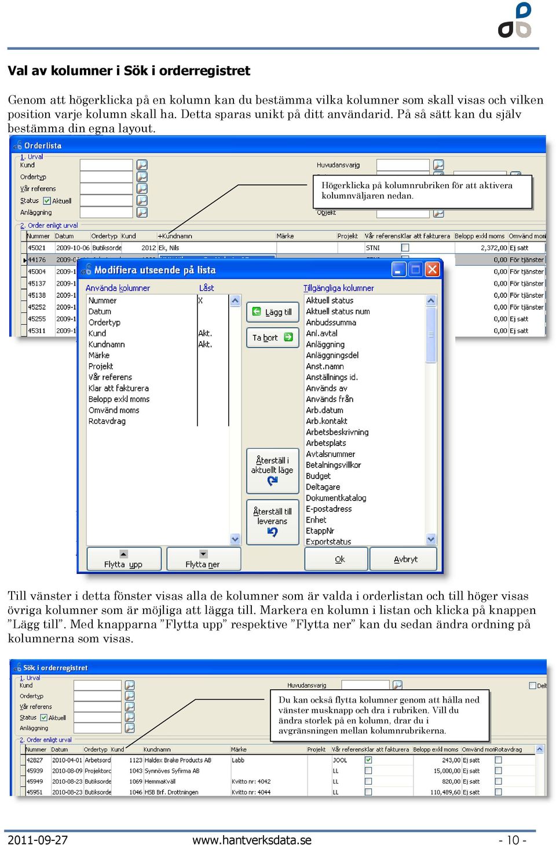The height and width of the screenshot is (845, 556).
Task: Select Arbetsbeskrivning in the Tillgängliga kolumner list
Action: [x=337, y=432]
